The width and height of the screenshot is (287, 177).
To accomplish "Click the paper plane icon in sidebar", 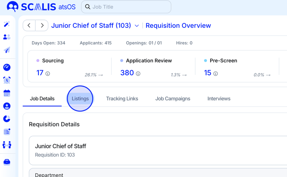I will coord(7,50).
